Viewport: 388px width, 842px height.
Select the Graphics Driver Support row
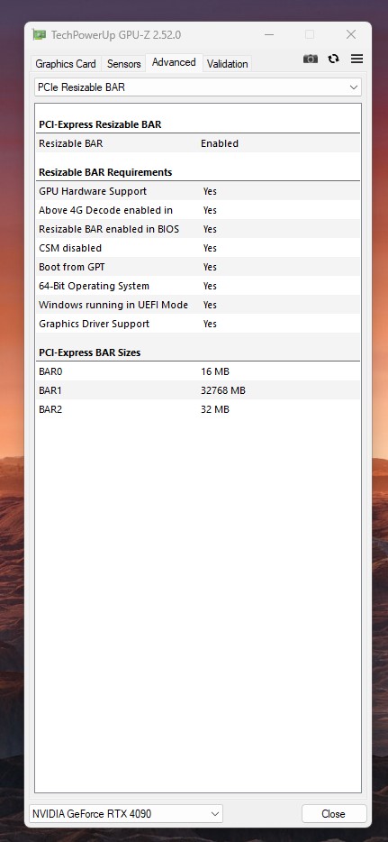click(x=198, y=324)
